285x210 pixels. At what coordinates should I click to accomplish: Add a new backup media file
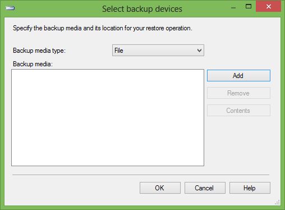(238, 76)
